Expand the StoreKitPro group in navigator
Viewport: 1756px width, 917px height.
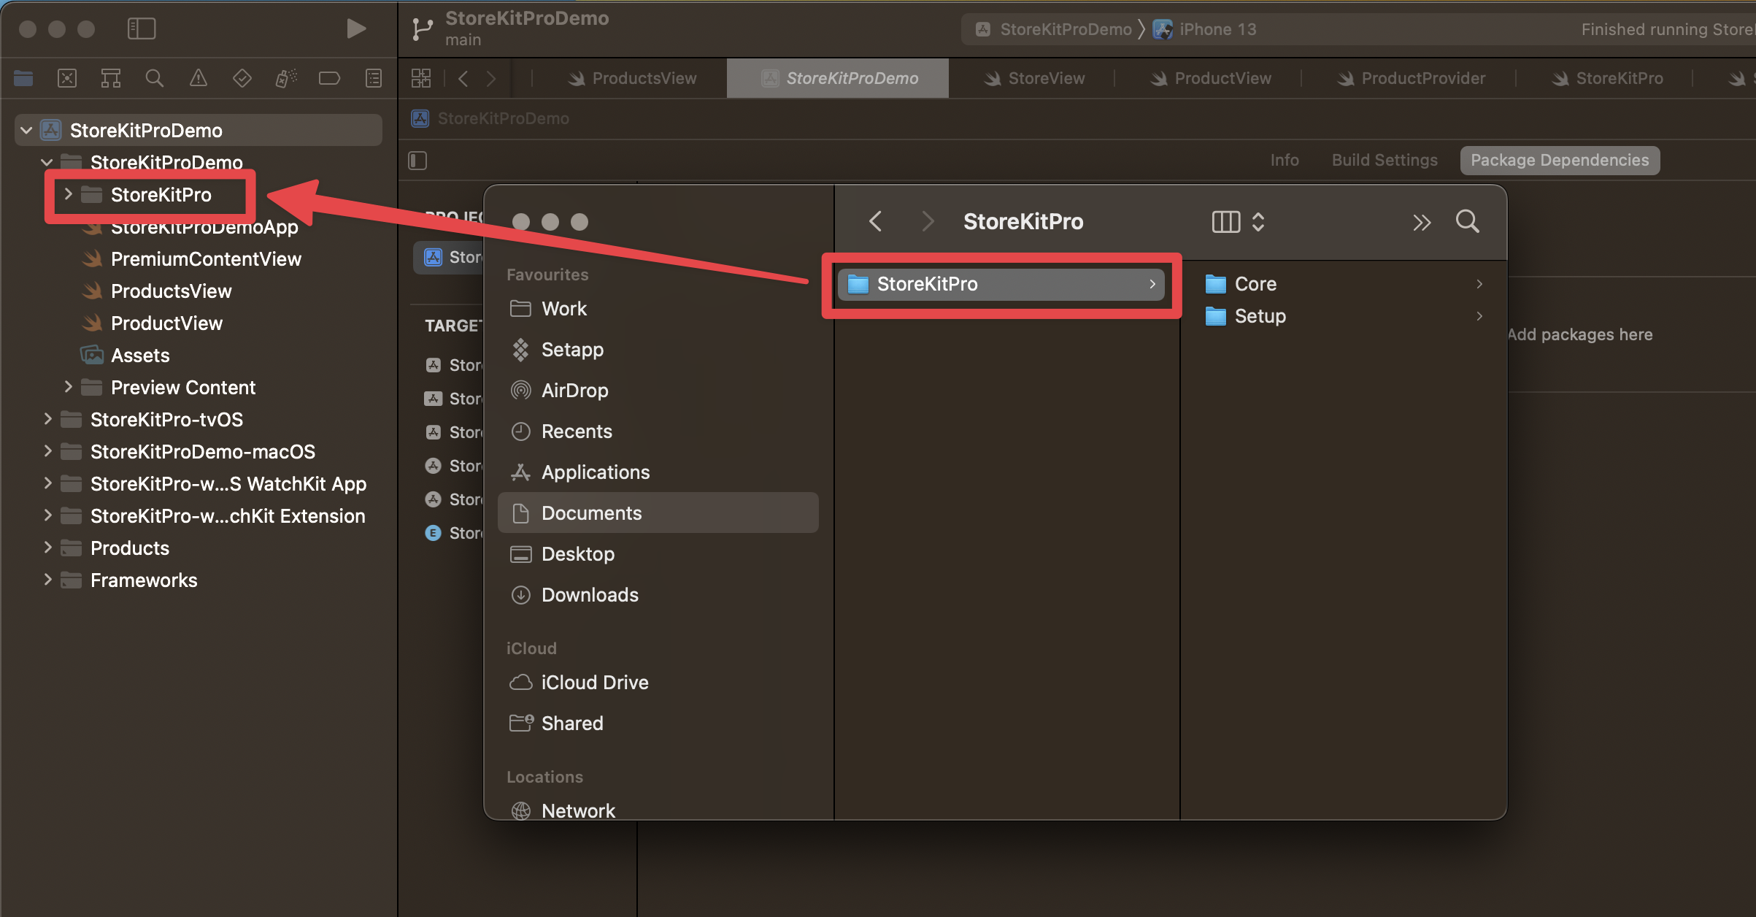coord(68,194)
